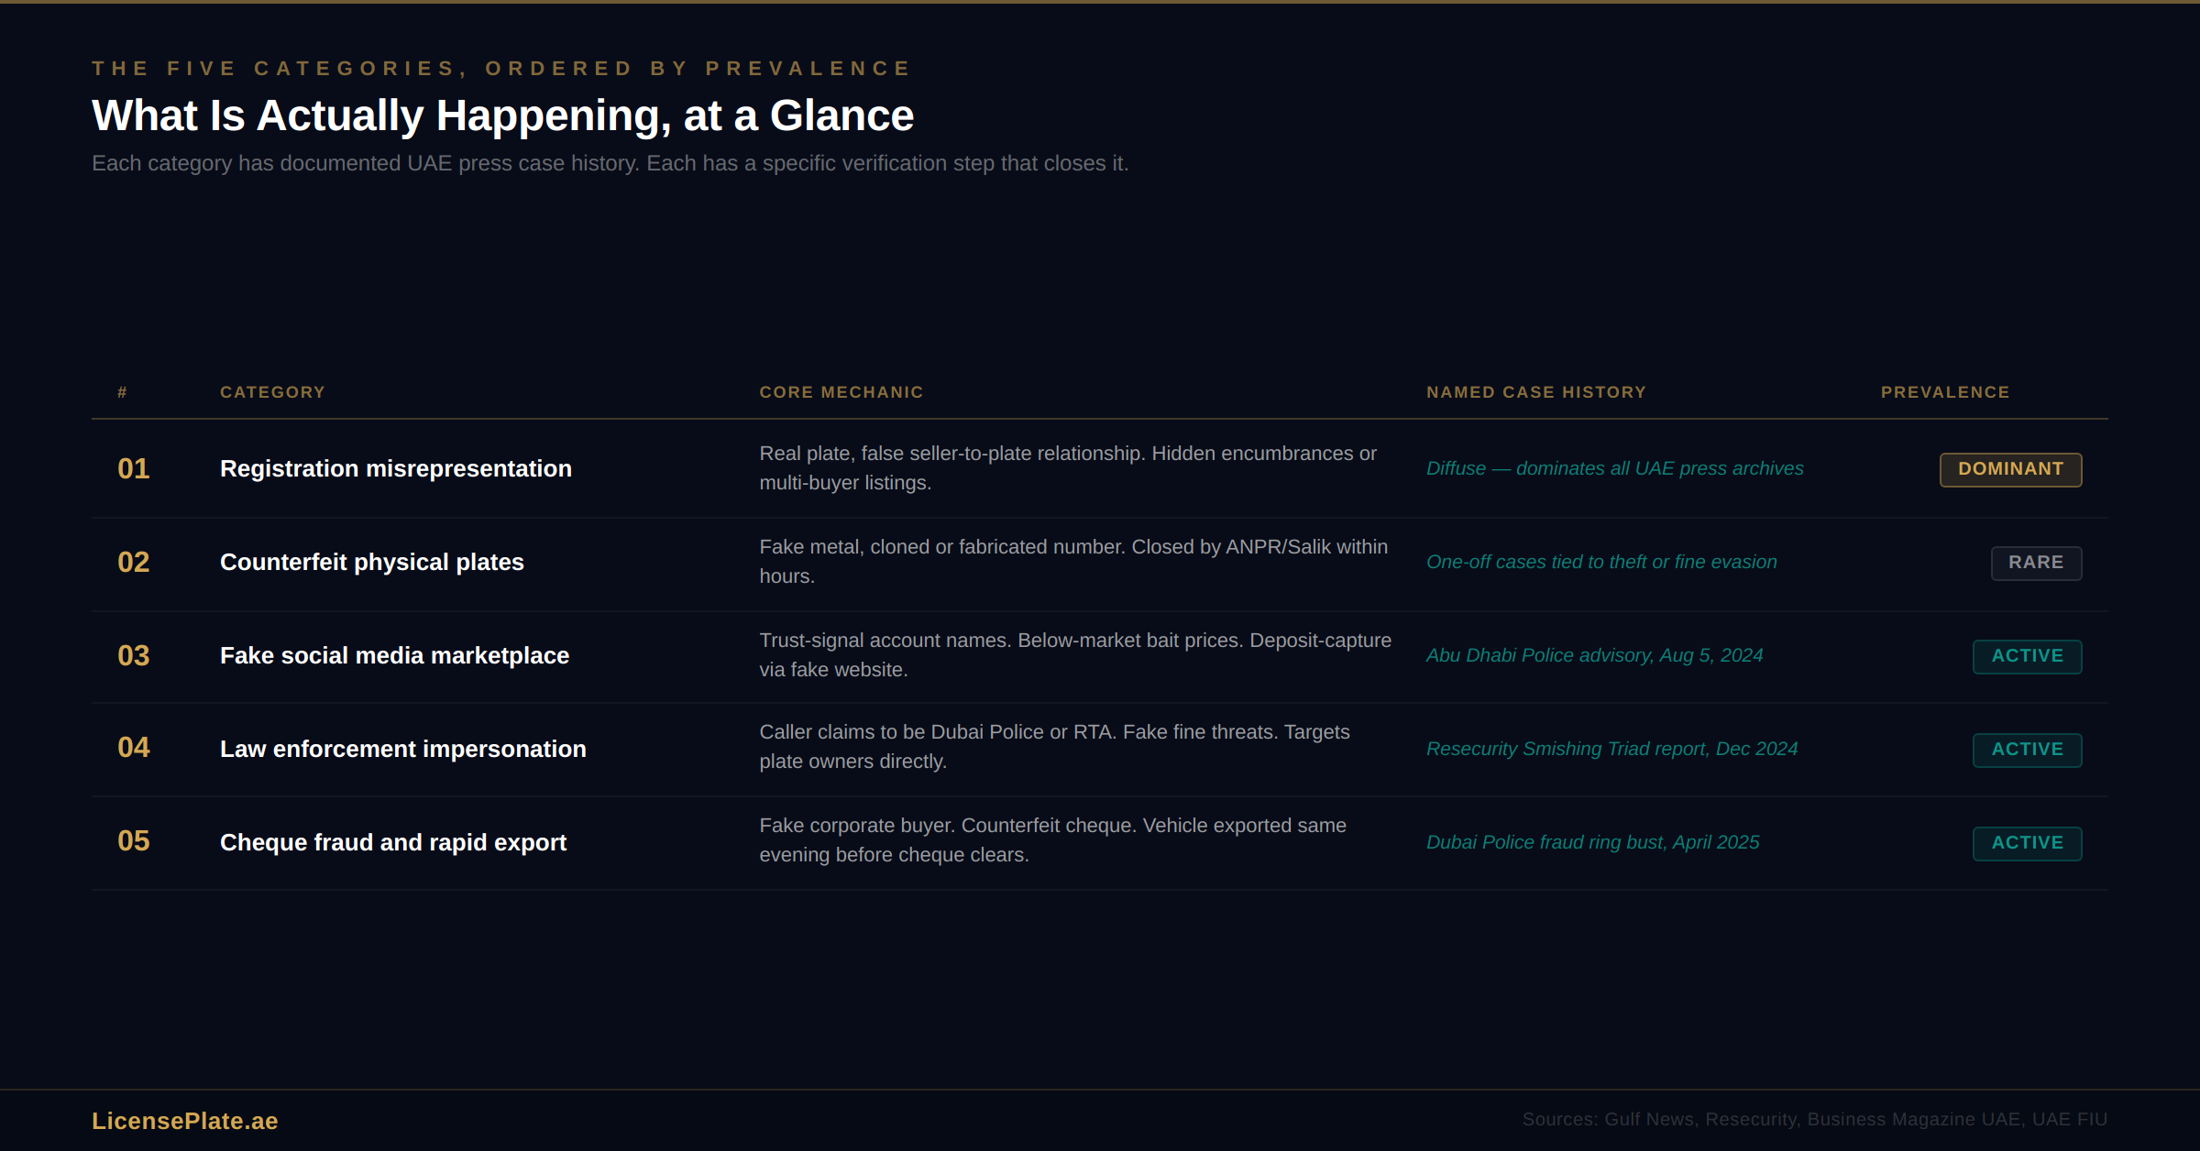Select the Law enforcement impersonation category
The image size is (2200, 1151).
pos(402,750)
